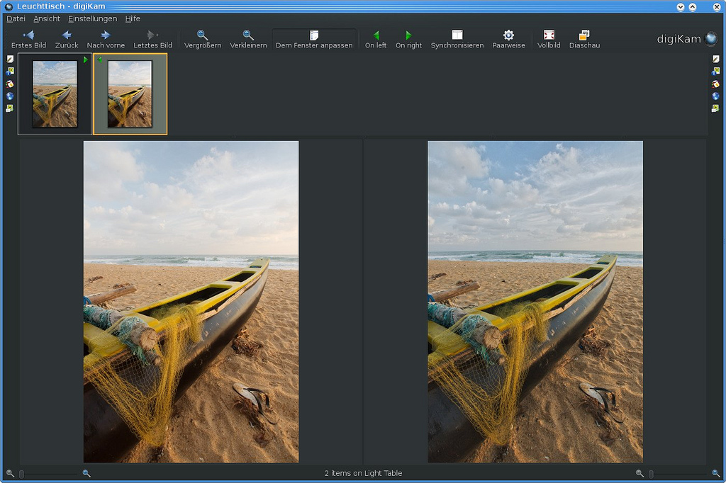Toggle the Paarweise pair mode
This screenshot has height=483, width=726.
pyautogui.click(x=508, y=39)
